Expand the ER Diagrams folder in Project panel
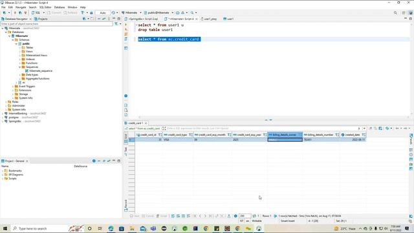The height and width of the screenshot is (233, 414). [3, 175]
